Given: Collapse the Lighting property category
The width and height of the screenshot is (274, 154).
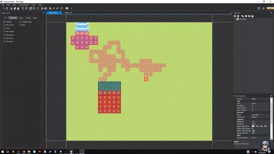Looking at the screenshot, I should pos(235,119).
